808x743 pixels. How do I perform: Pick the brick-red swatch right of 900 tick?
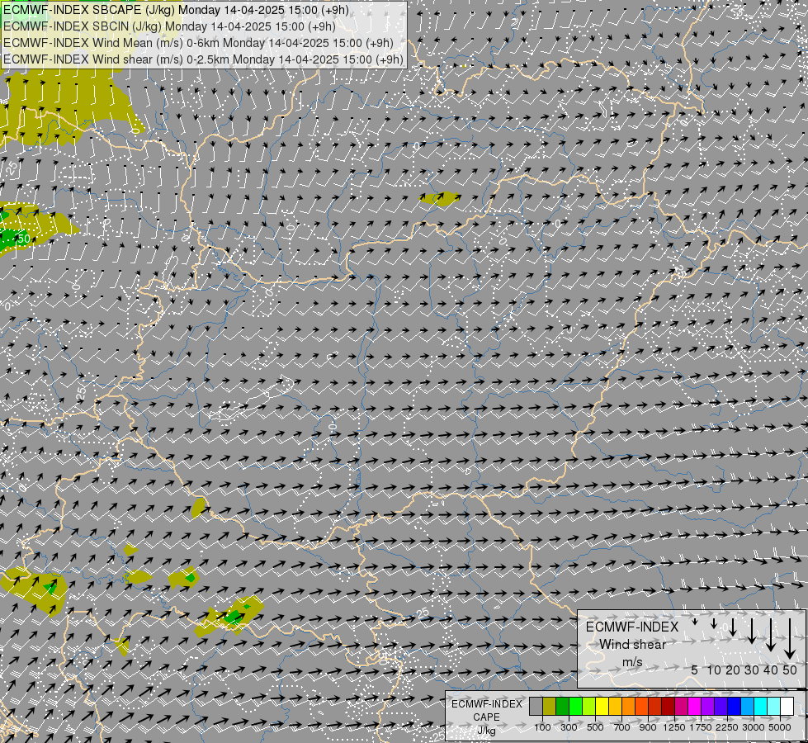point(655,707)
